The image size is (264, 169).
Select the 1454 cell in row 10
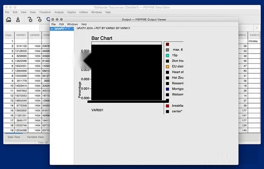(35, 86)
